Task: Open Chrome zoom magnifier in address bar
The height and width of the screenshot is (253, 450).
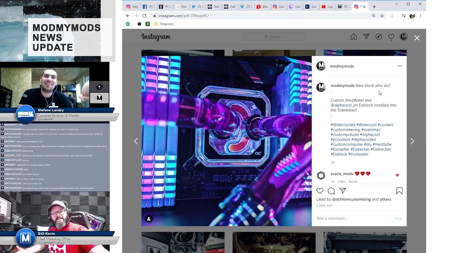Action: [373, 16]
